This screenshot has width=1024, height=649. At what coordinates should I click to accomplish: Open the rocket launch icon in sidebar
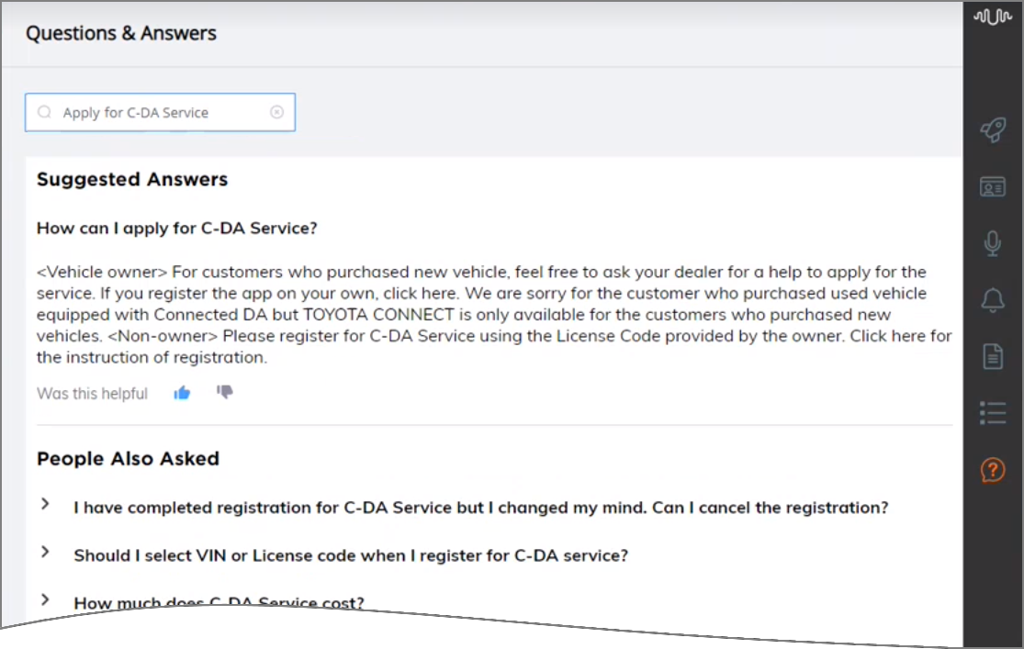click(x=993, y=129)
